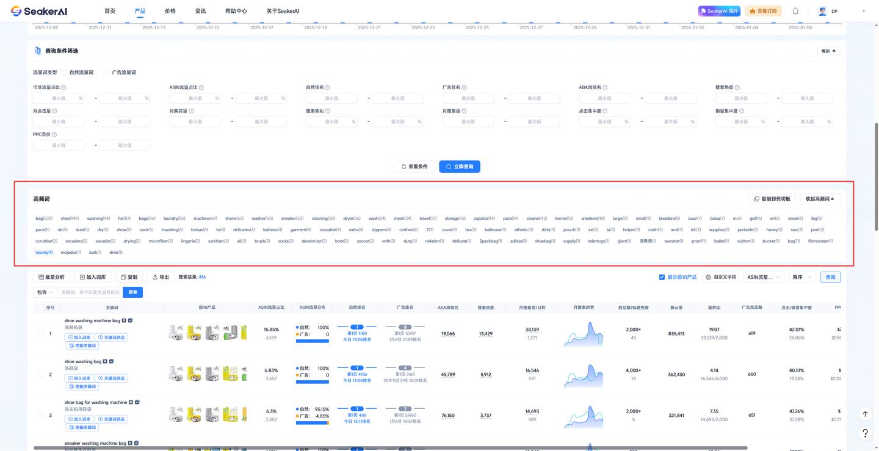Open the DP user avatar
Viewport: 879px width, 451px height.
coord(823,11)
